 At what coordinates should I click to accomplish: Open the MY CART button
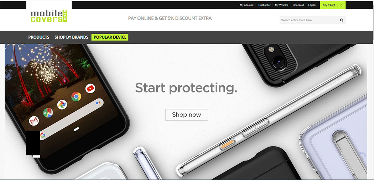(333, 5)
